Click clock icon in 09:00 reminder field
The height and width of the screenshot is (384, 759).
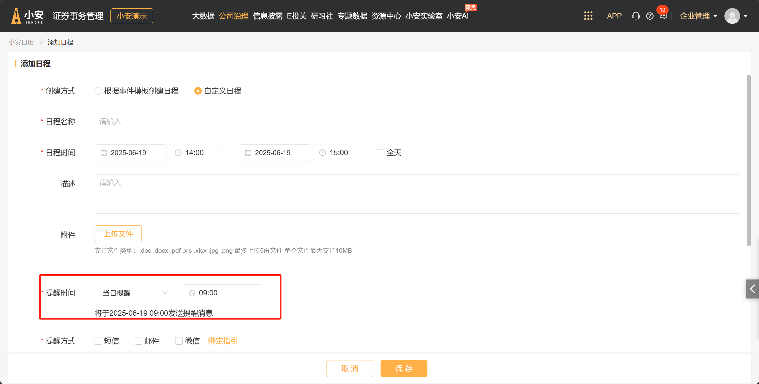(192, 293)
